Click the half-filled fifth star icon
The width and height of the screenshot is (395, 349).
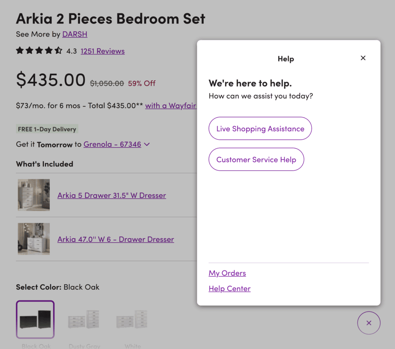[x=58, y=51]
